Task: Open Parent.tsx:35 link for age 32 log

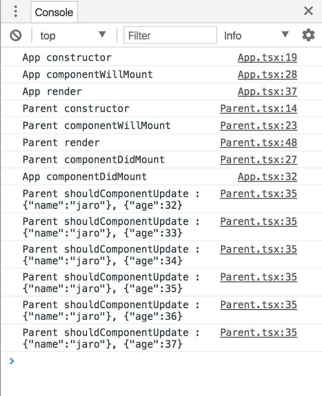Action: [259, 194]
